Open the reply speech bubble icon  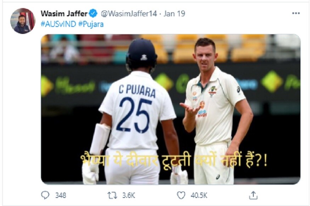(45, 195)
